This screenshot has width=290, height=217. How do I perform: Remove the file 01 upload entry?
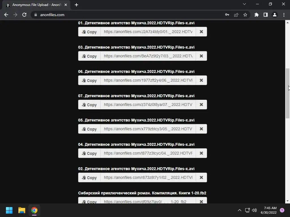pos(201,32)
